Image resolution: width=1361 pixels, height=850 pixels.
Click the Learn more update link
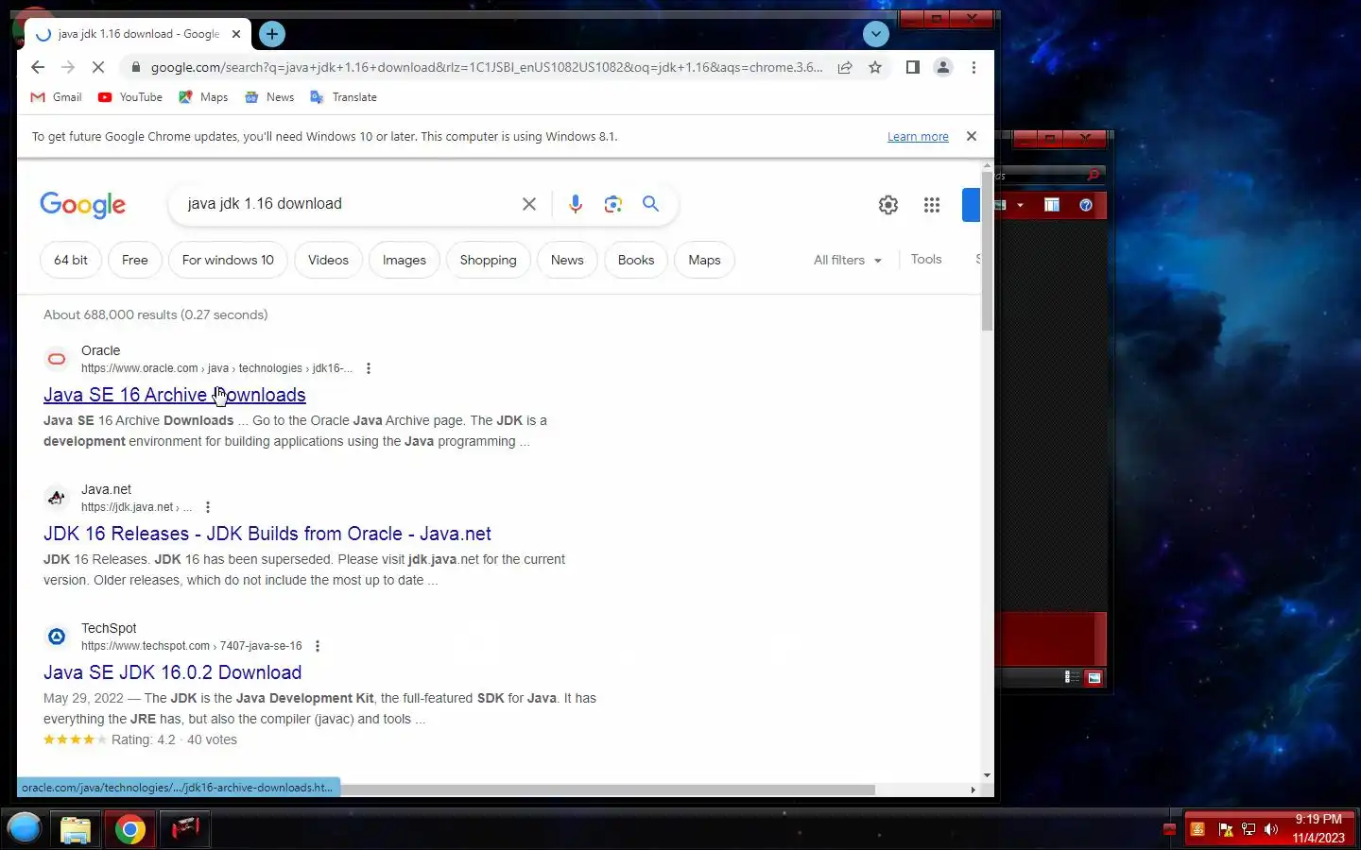[x=918, y=137]
